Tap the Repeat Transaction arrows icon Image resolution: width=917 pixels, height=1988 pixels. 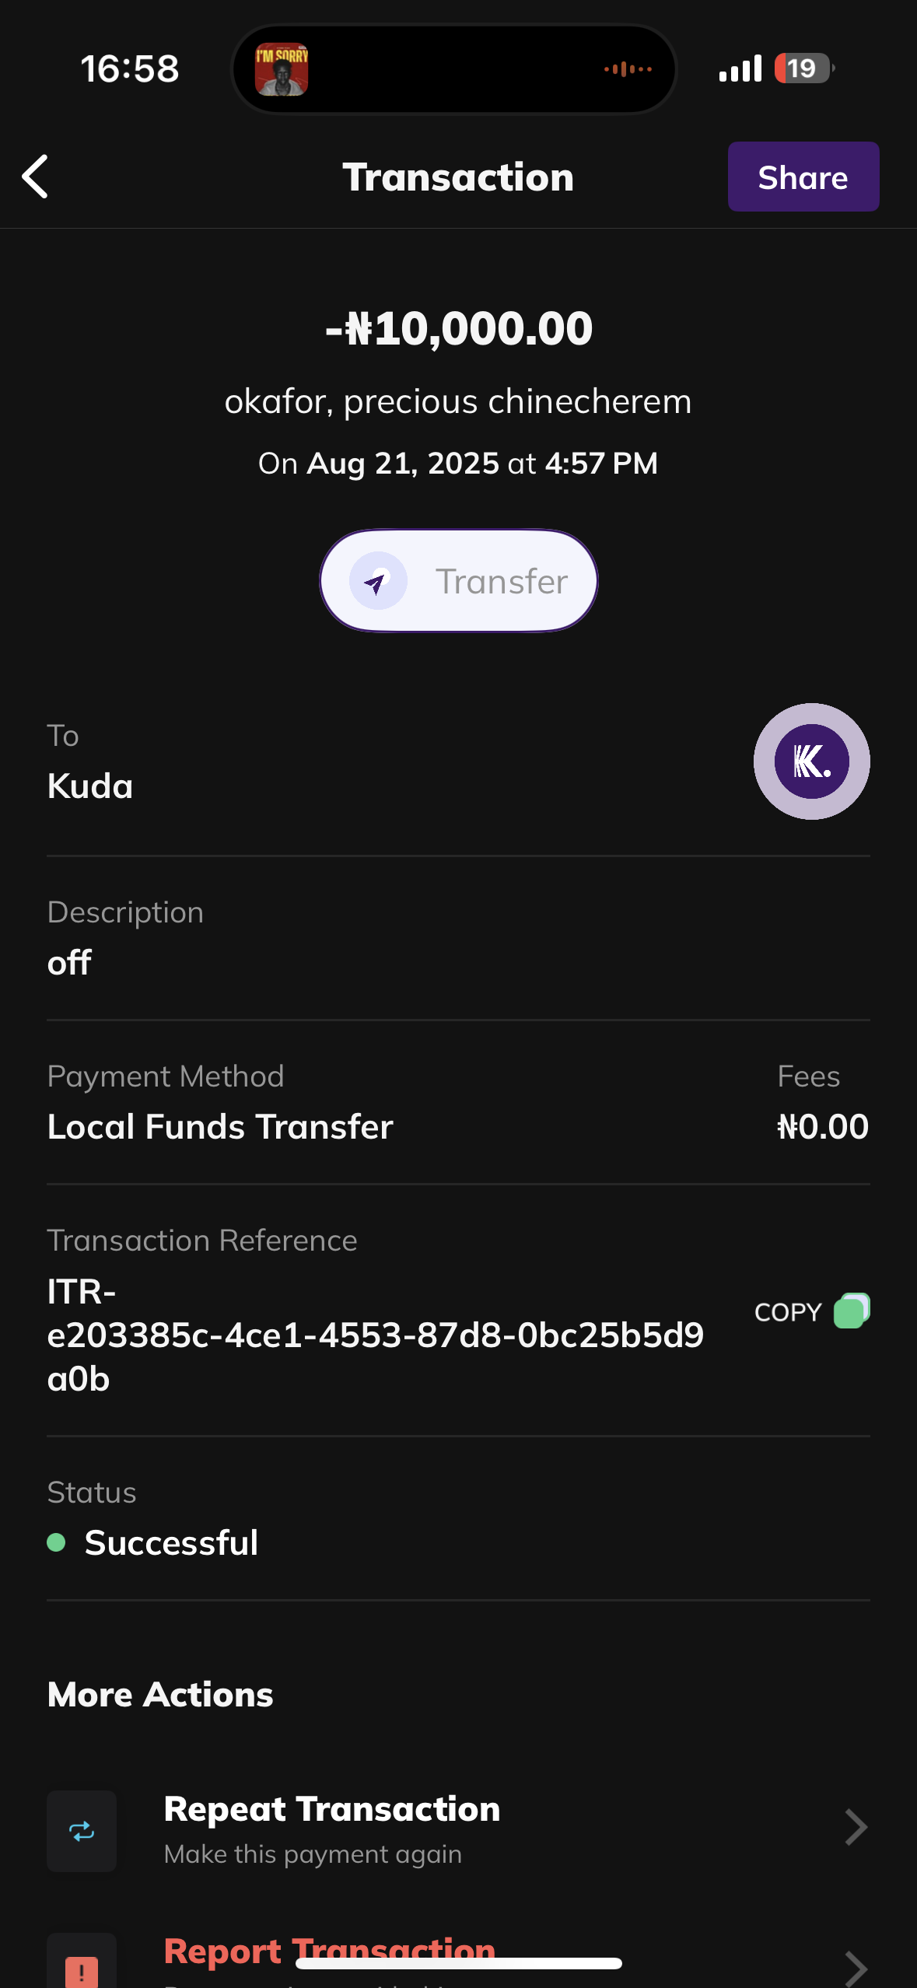82,1831
